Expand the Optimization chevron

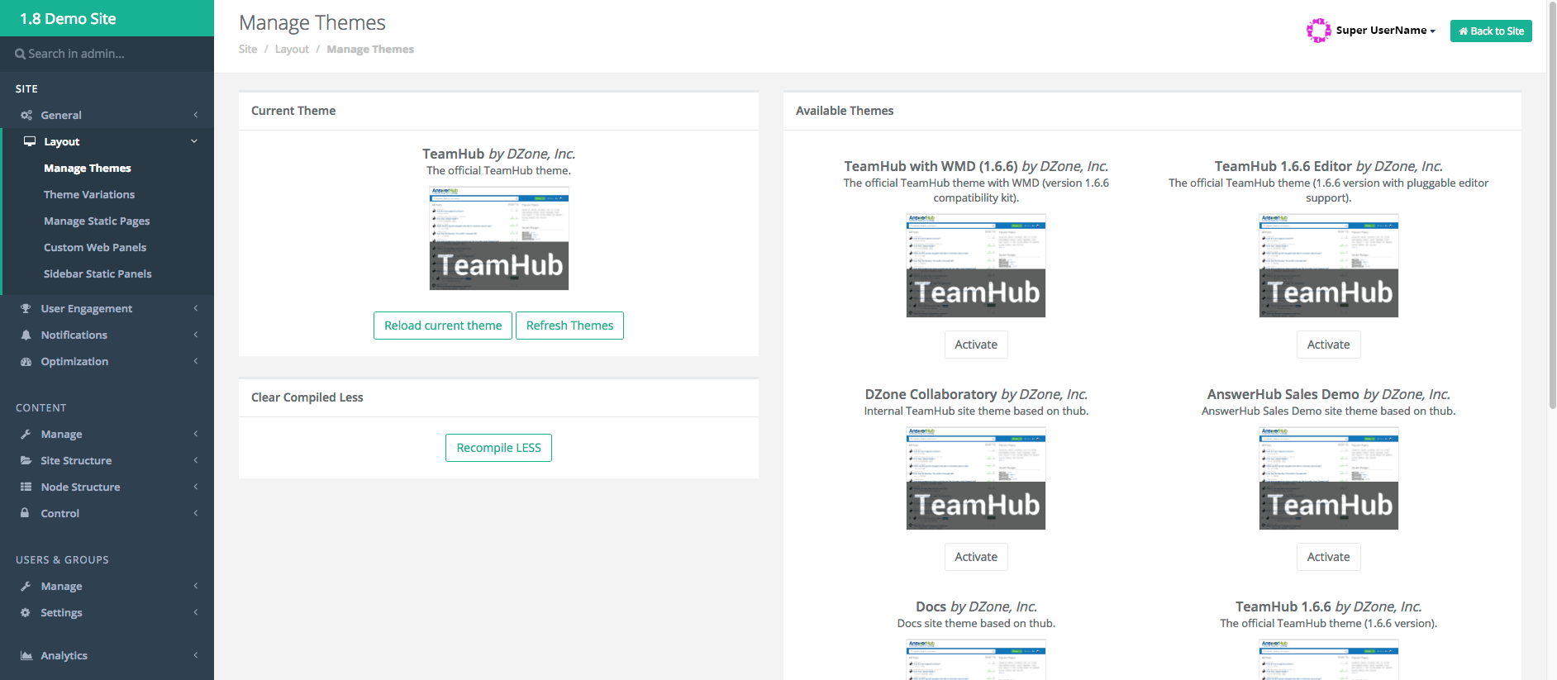click(x=196, y=361)
